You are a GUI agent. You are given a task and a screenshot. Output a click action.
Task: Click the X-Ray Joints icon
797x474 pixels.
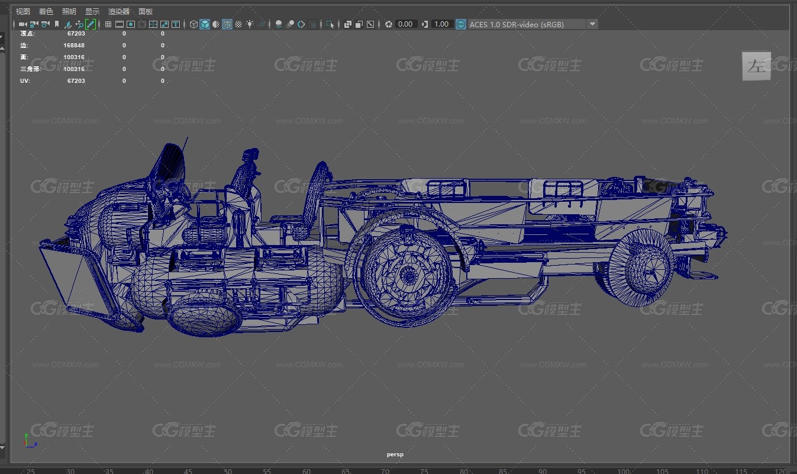click(370, 24)
